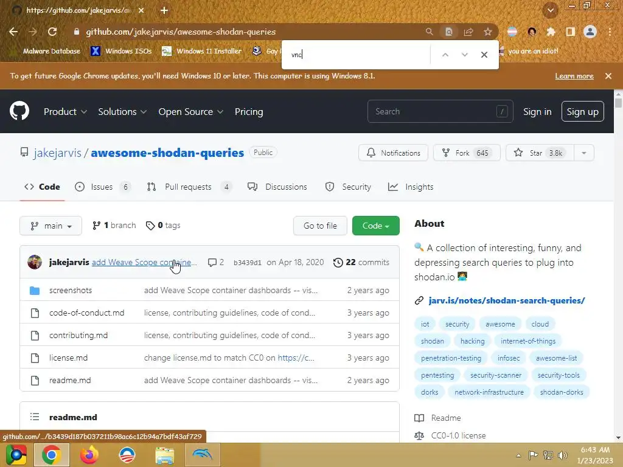The width and height of the screenshot is (623, 467).
Task: Open the Malware Database bookmark
Action: pos(46,51)
